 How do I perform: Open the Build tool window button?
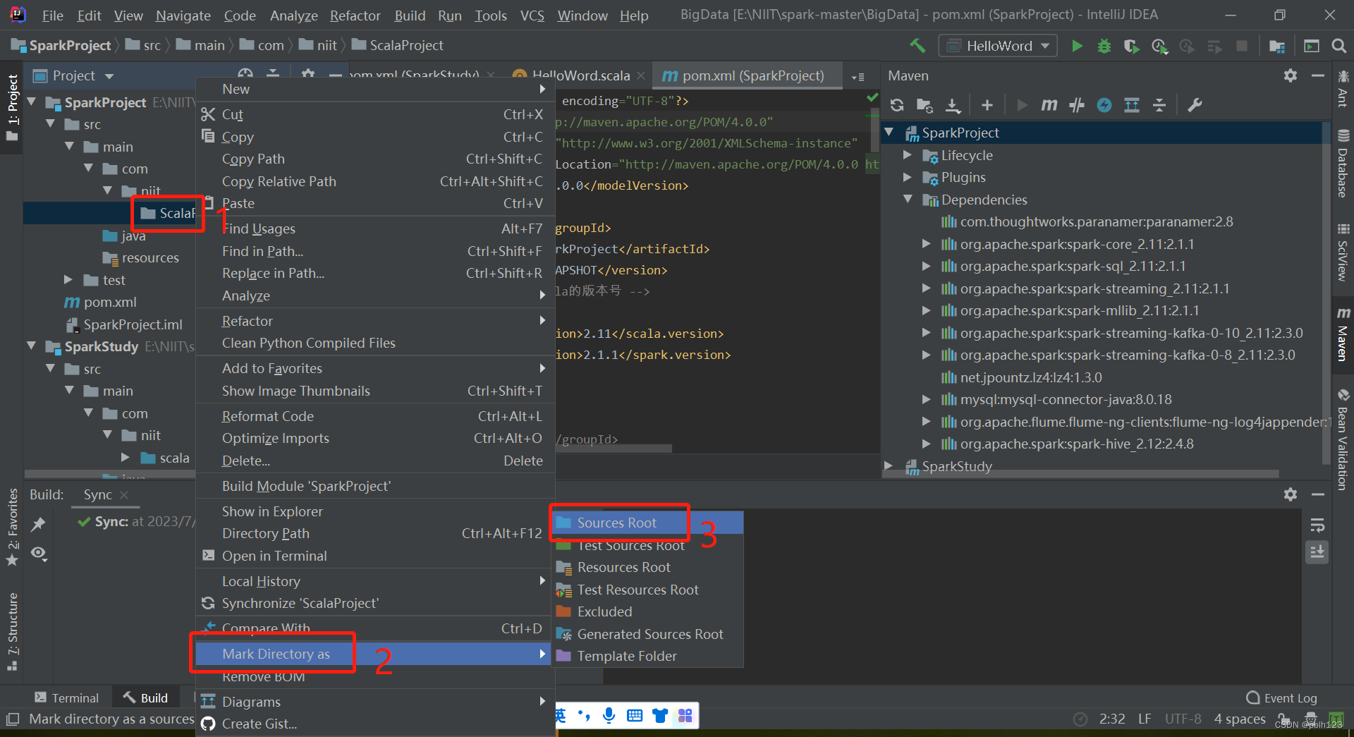pyautogui.click(x=146, y=698)
